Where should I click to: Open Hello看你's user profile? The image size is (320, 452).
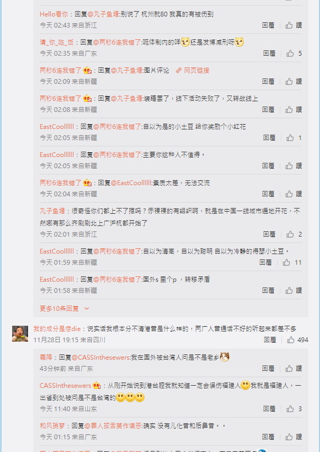pyautogui.click(x=54, y=14)
